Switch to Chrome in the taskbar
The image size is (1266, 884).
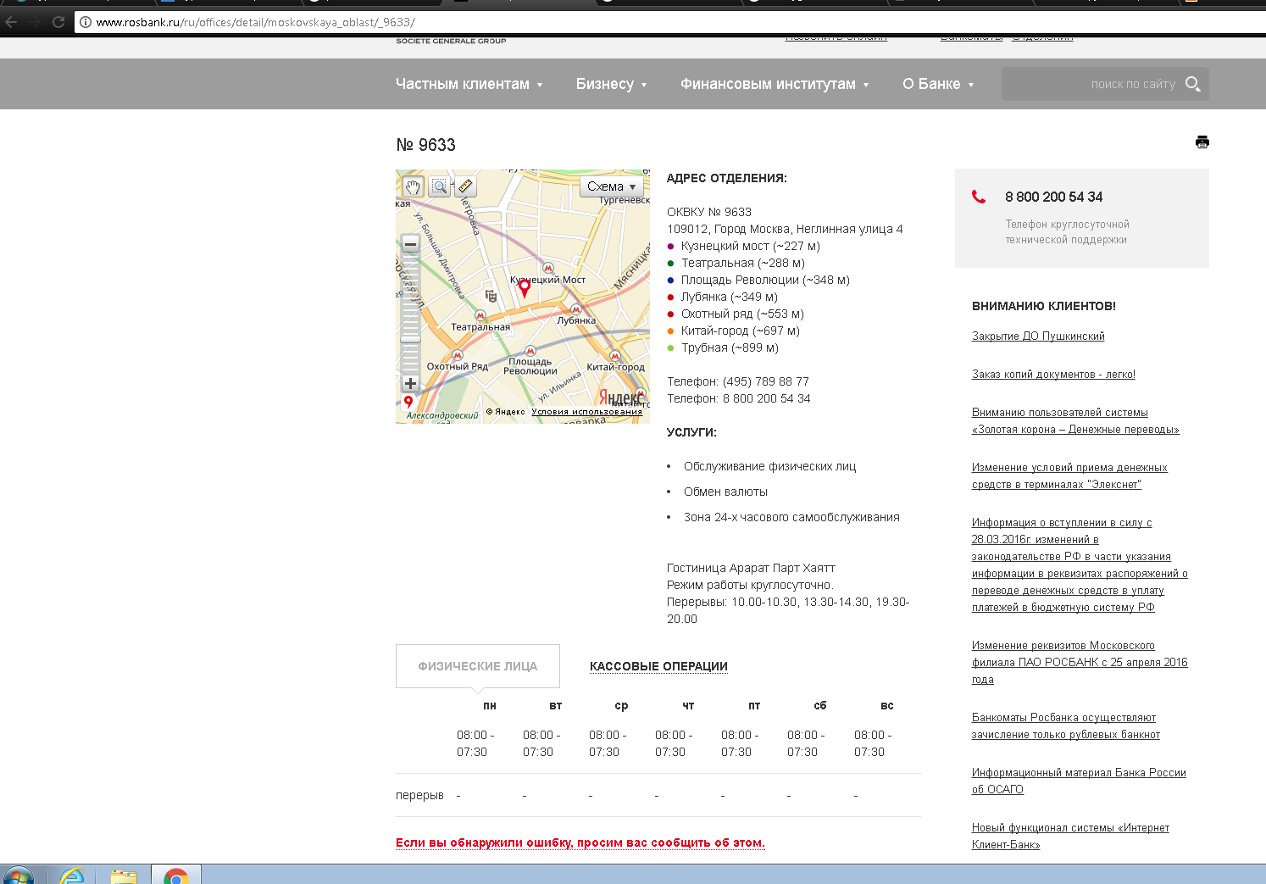point(176,876)
